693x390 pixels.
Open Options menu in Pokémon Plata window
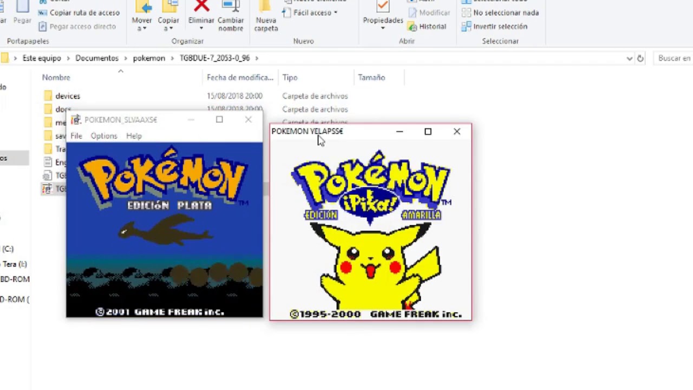point(103,136)
